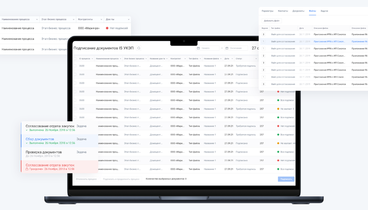
Task: Open the Задачи tab
Action: tap(324, 11)
